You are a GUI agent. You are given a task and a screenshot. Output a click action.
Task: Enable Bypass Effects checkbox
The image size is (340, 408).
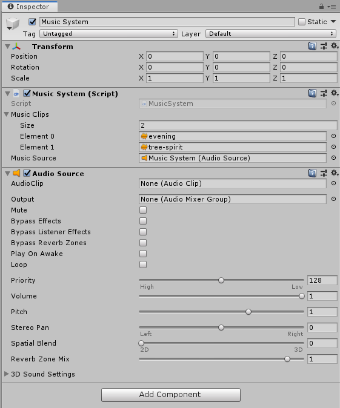pos(143,221)
